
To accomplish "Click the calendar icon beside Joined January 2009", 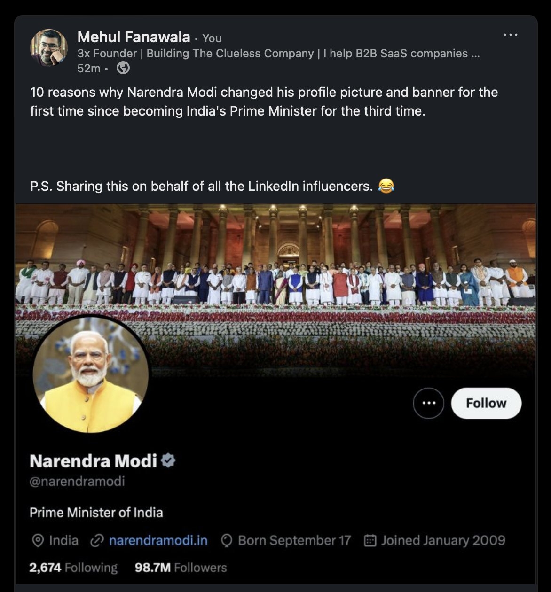I will [x=370, y=541].
